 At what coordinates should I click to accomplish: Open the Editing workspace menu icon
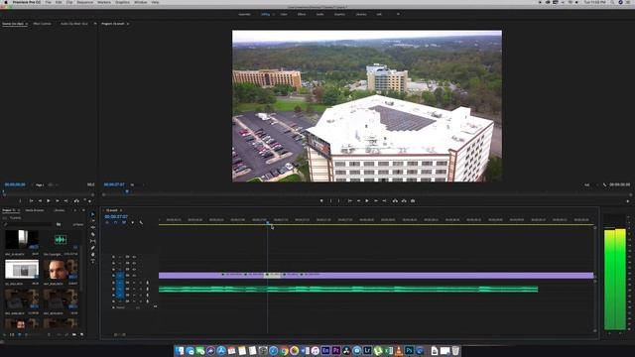(274, 14)
